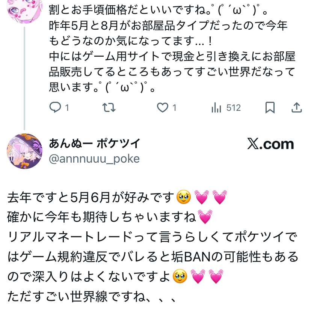This screenshot has height=323, width=311.
Task: Open view analytics bar chart icon
Action: pos(216,108)
